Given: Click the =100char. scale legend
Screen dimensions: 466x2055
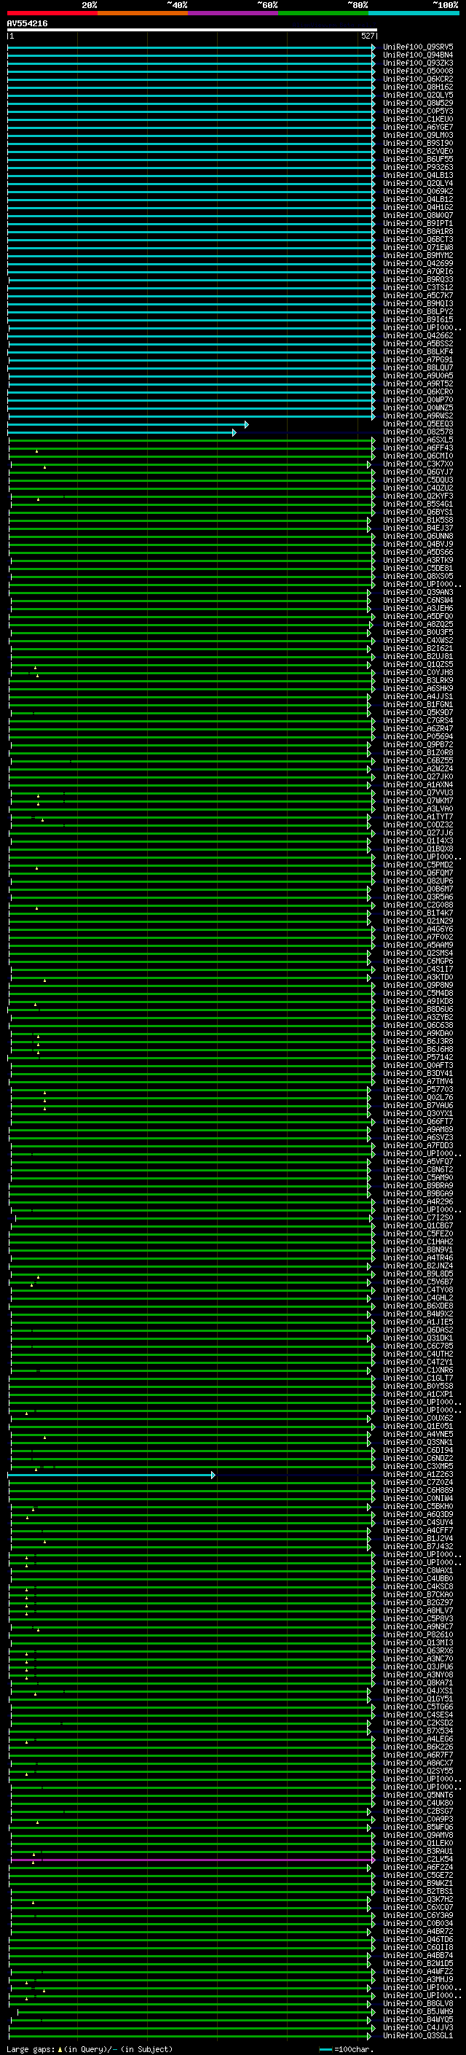Looking at the screenshot, I should [346, 2049].
